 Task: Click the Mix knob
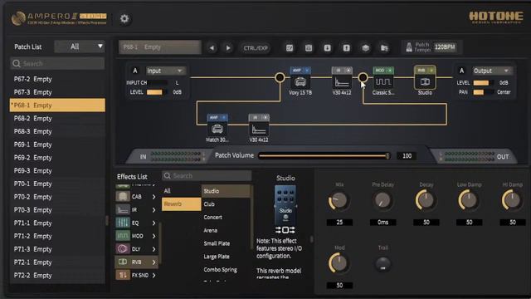click(x=339, y=201)
